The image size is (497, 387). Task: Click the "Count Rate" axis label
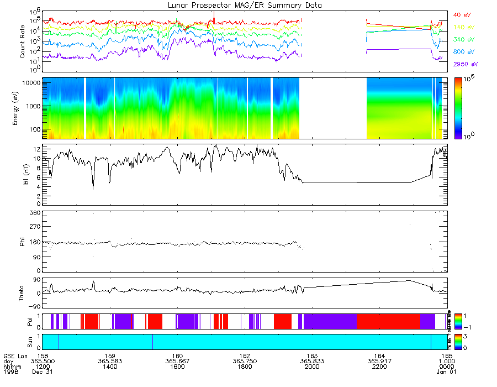click(x=22, y=41)
